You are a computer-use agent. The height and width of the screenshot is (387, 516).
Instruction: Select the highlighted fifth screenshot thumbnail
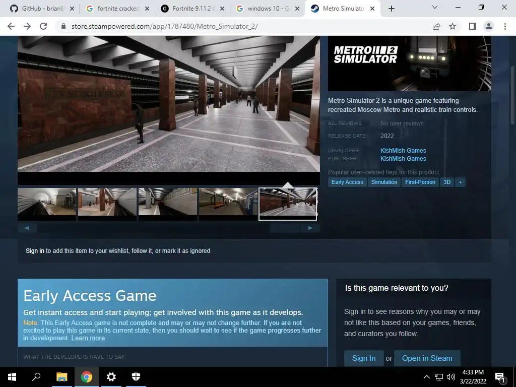pyautogui.click(x=288, y=204)
